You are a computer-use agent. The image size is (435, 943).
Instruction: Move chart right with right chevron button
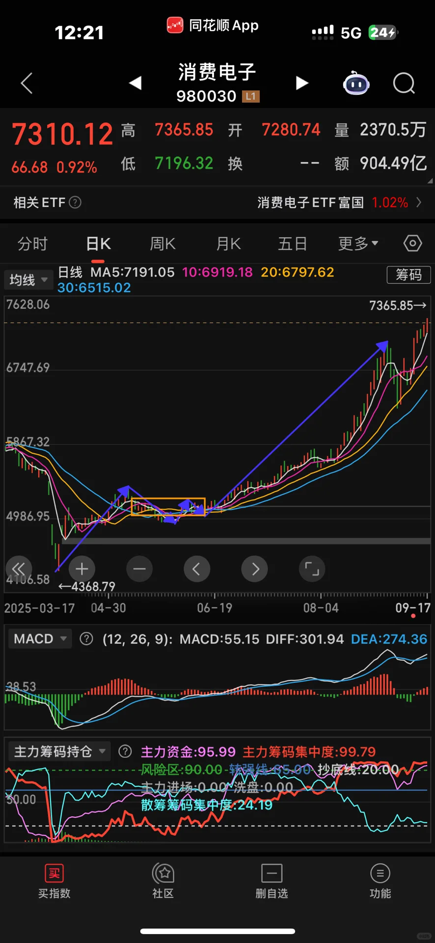point(254,569)
